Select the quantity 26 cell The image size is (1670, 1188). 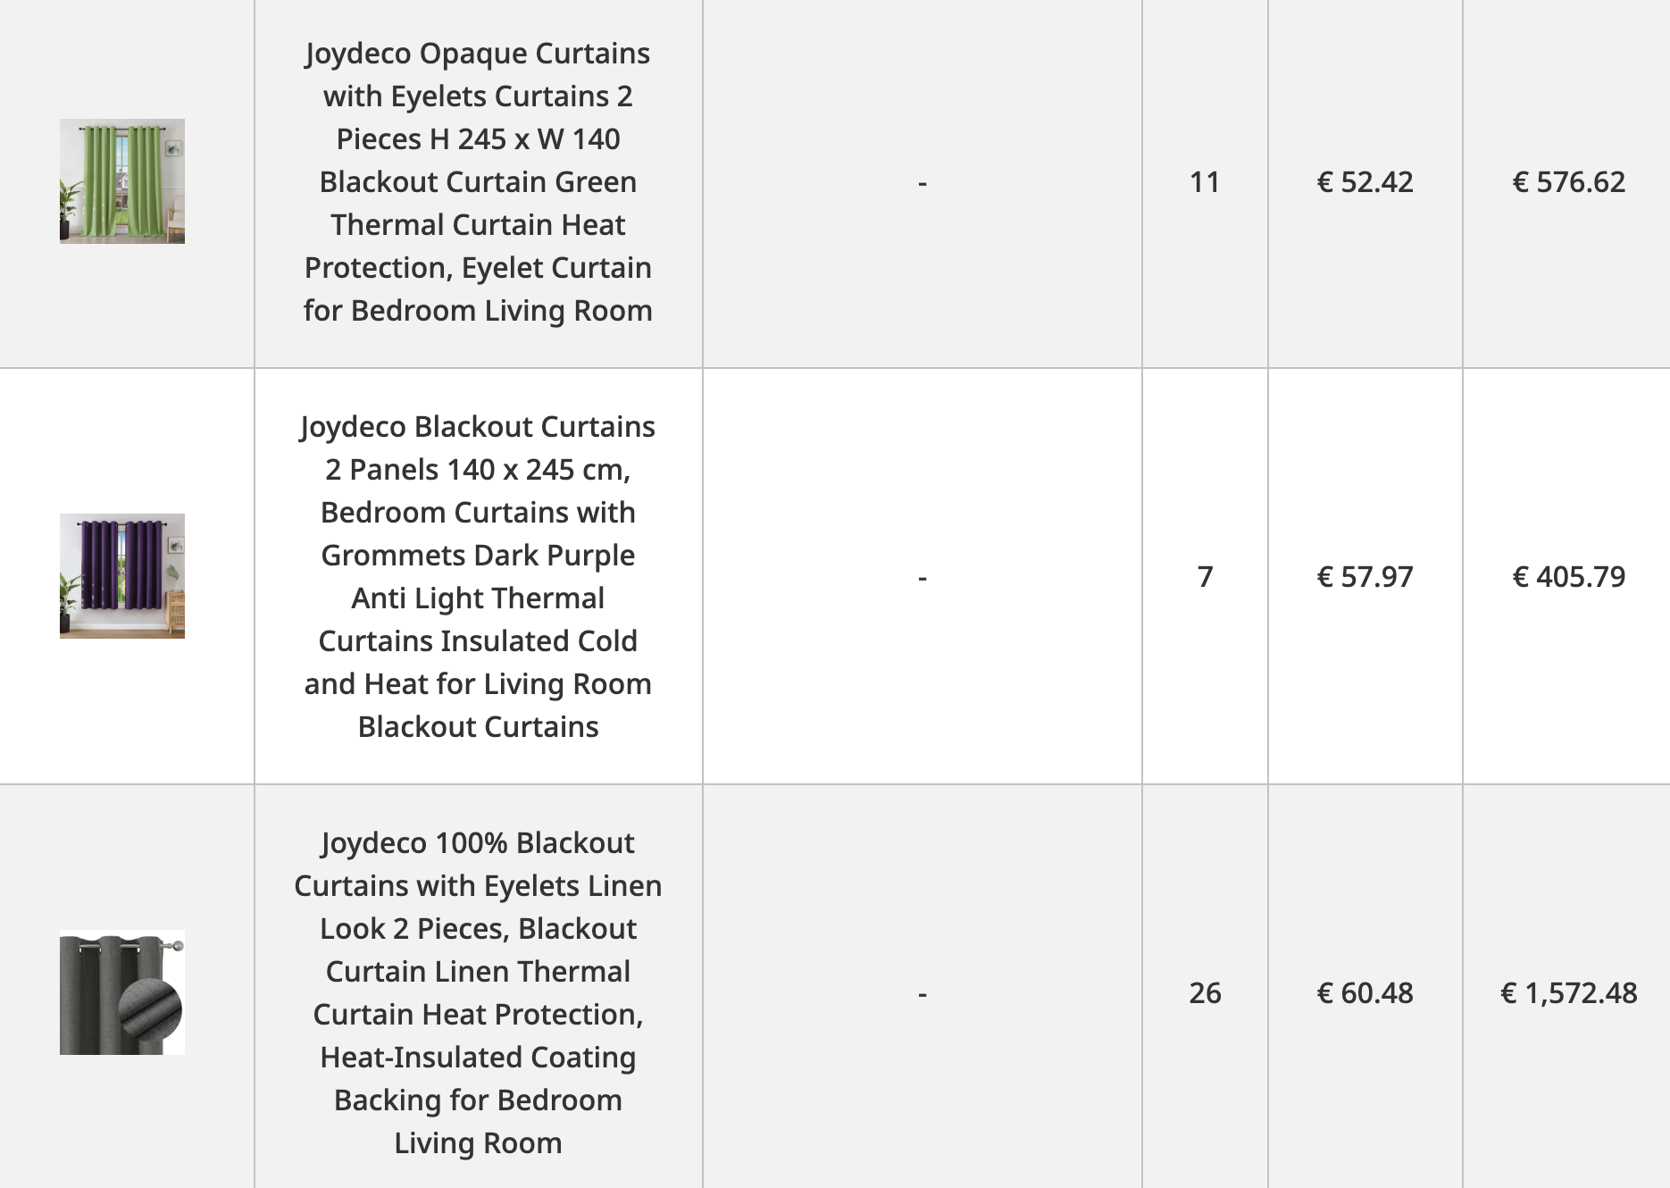coord(1205,993)
